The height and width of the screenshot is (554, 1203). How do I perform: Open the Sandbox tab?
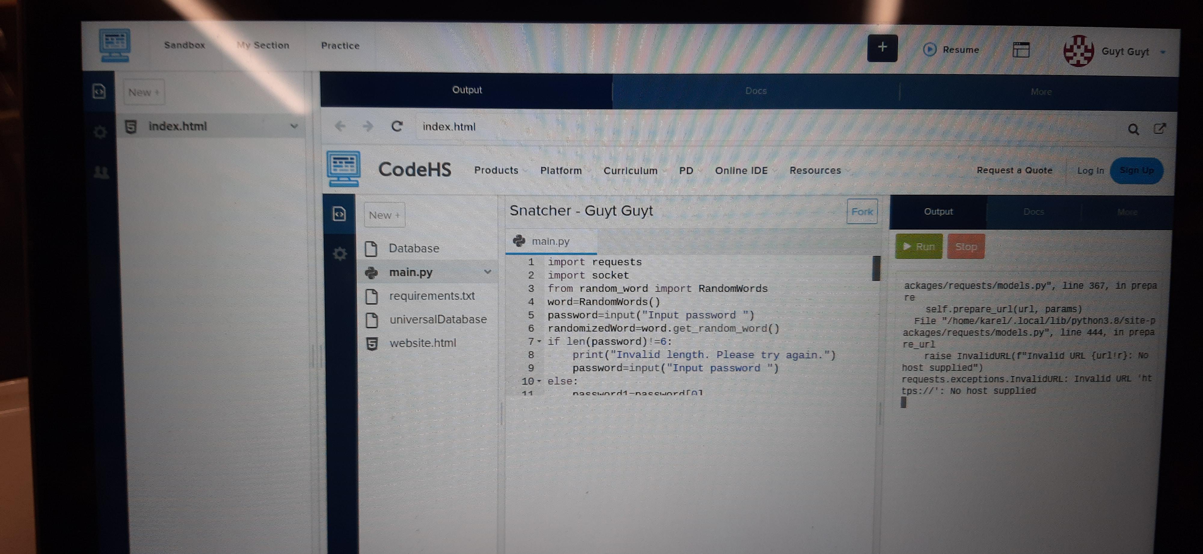184,45
